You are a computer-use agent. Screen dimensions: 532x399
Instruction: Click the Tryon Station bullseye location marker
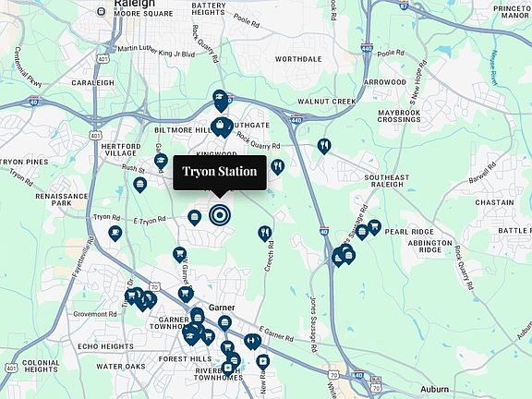coord(220,215)
